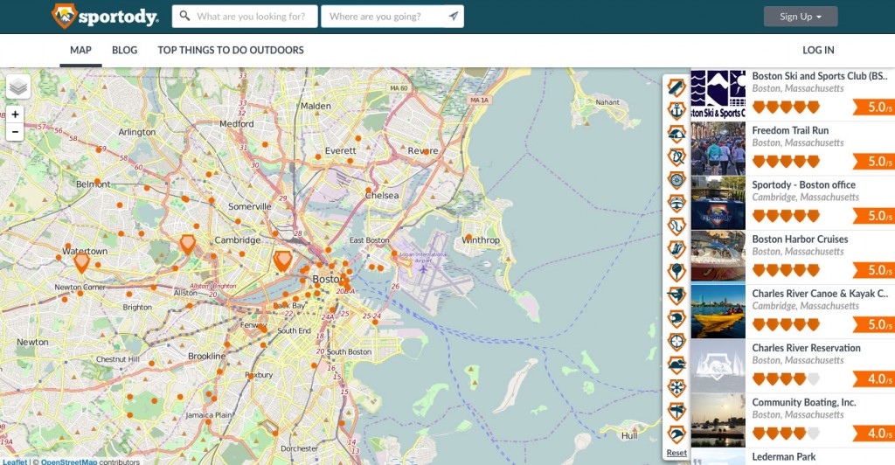The width and height of the screenshot is (895, 465).
Task: Click the Sportody logo
Action: pyautogui.click(x=105, y=16)
